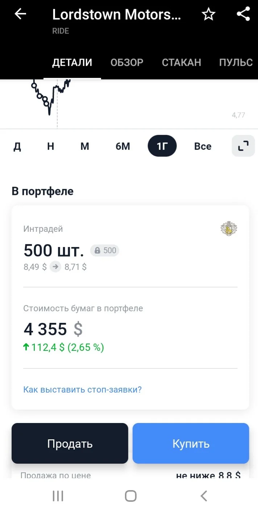Tap the Купить buy button
The image size is (258, 513).
point(191,443)
